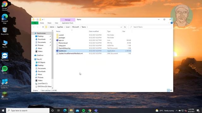
Task: Open Local Disk (C:) in sidebar
Action: point(43,83)
